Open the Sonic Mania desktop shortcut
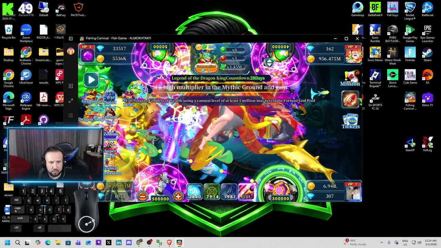 375,54
